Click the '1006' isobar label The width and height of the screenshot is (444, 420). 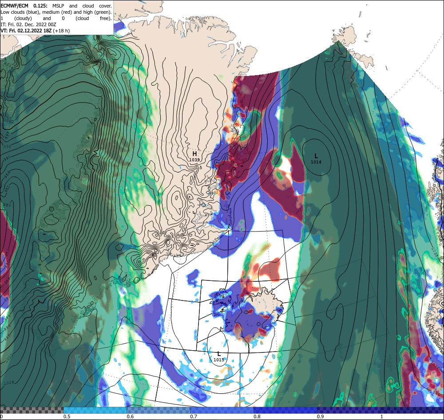9,383
